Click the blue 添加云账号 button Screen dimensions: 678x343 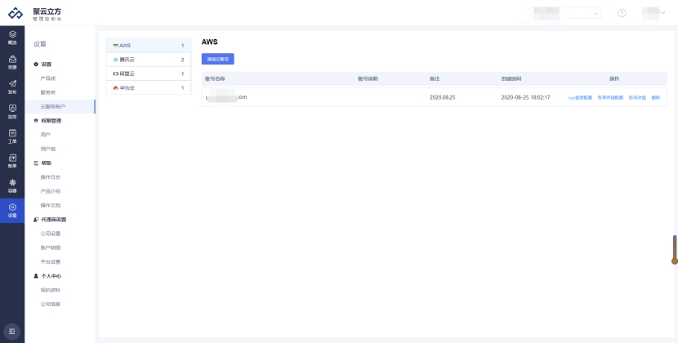[218, 59]
